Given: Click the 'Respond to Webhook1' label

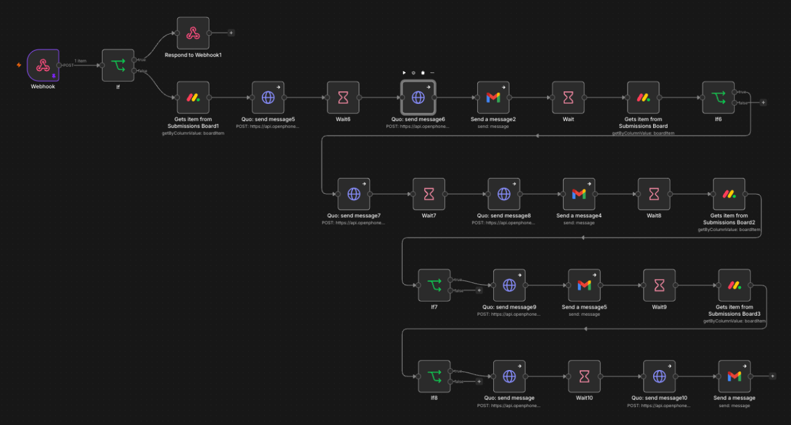Looking at the screenshot, I should coord(193,55).
